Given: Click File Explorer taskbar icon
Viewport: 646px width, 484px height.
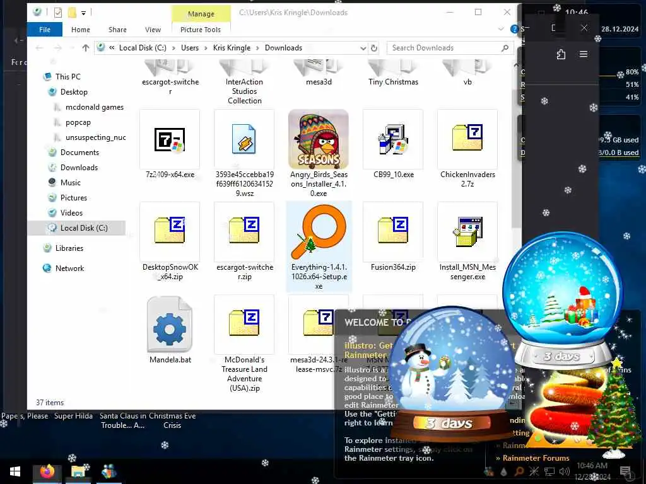Looking at the screenshot, I should coord(78,471).
